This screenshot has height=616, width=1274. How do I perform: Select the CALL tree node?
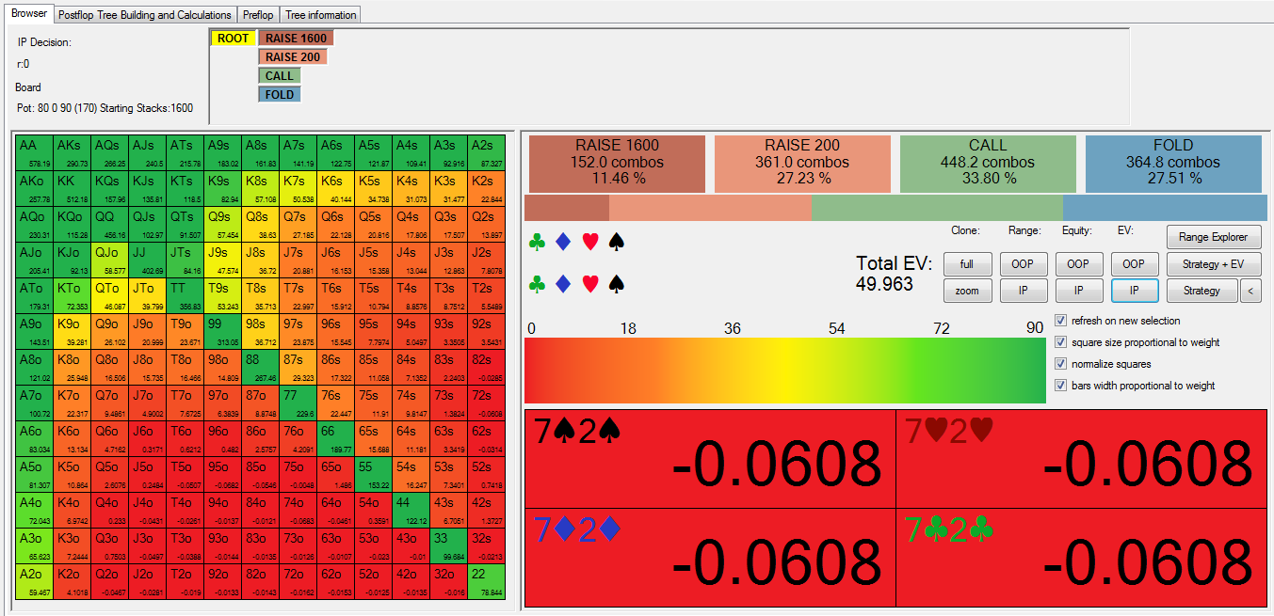point(280,76)
